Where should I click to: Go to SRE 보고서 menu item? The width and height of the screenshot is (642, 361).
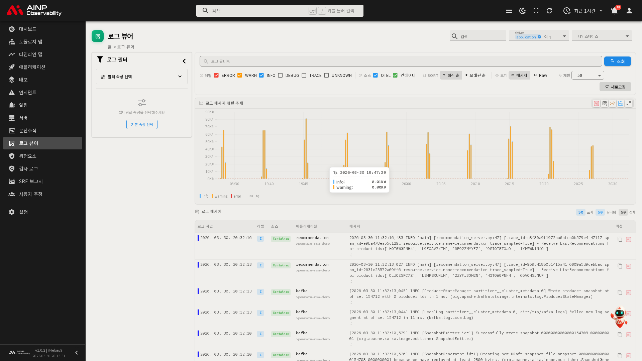pyautogui.click(x=31, y=182)
